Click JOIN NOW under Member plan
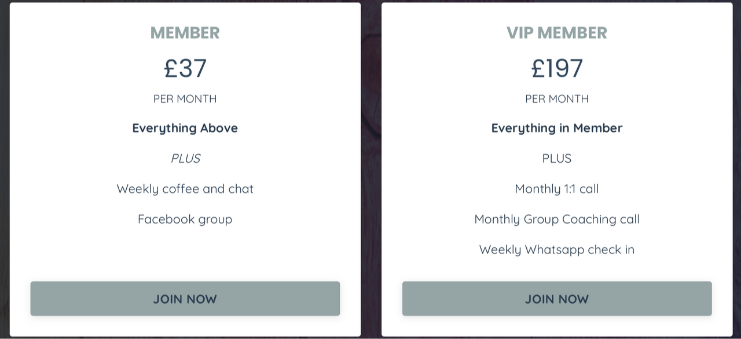Image resolution: width=741 pixels, height=339 pixels. coord(185,299)
